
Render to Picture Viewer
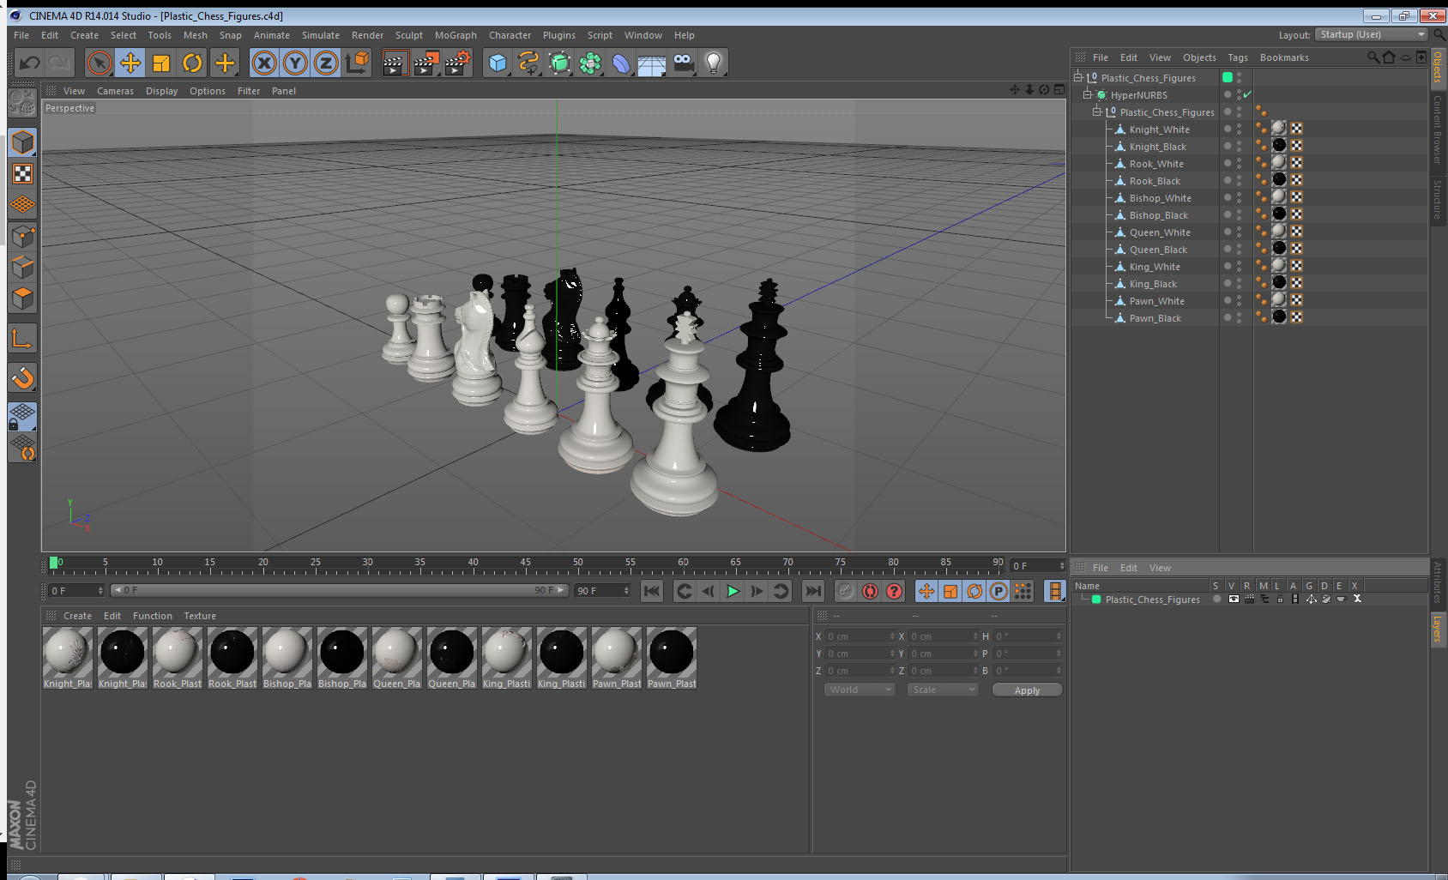tap(426, 63)
